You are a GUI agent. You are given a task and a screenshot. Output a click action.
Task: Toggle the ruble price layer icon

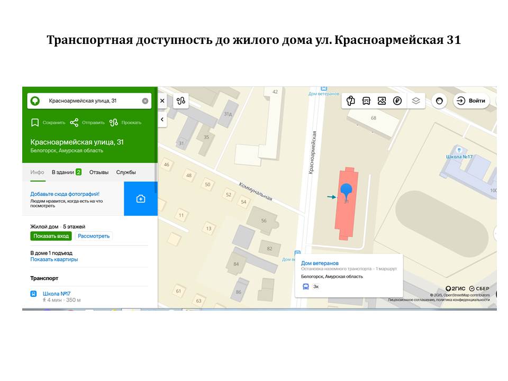pyautogui.click(x=397, y=101)
